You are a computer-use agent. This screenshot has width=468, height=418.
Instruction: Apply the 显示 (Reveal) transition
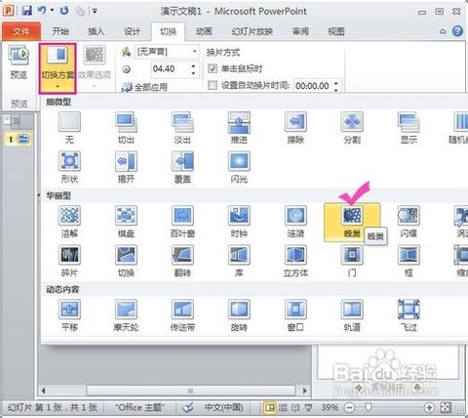click(x=409, y=128)
